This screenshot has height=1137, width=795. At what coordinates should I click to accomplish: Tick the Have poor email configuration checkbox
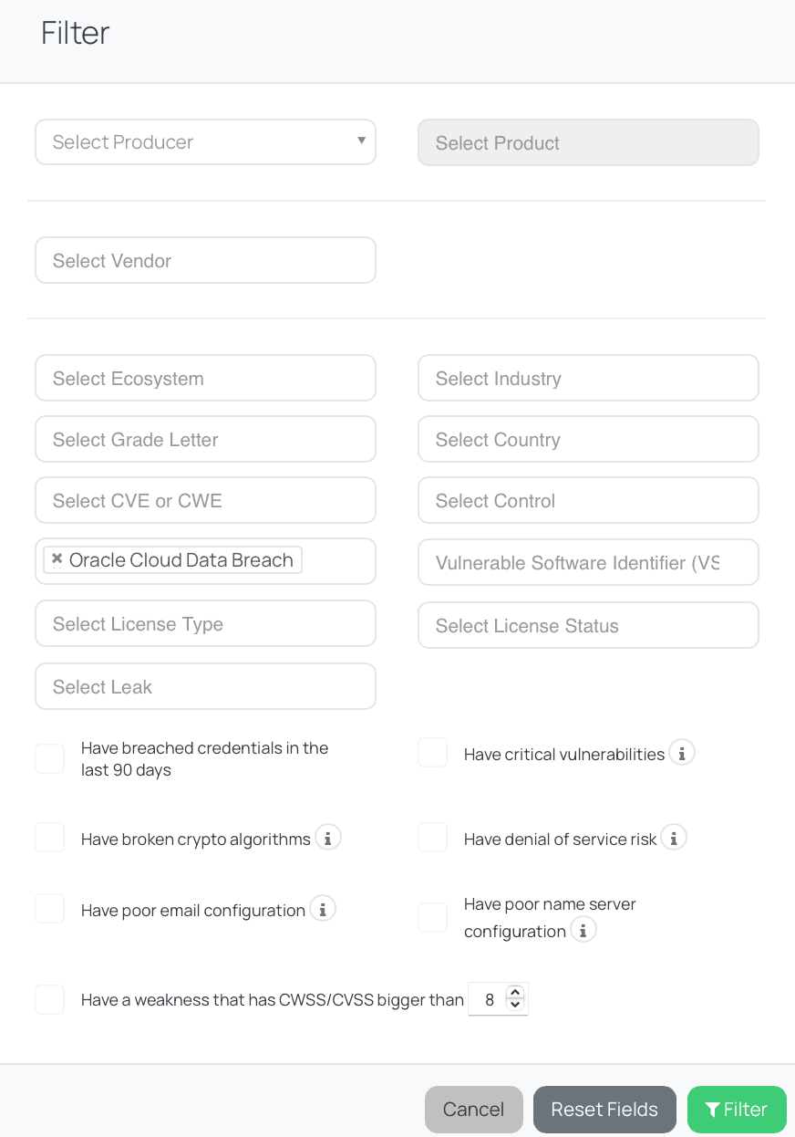click(x=50, y=909)
